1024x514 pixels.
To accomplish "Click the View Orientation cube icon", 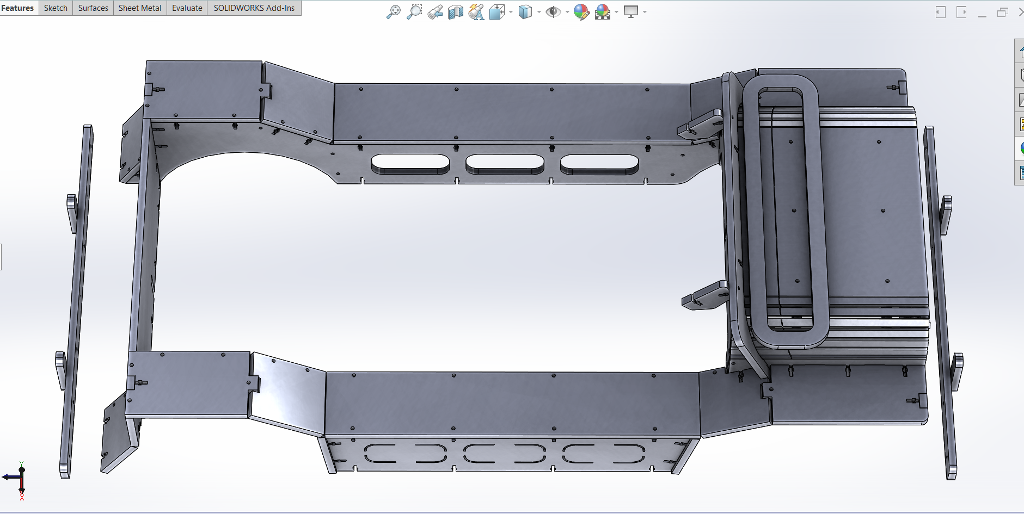I will point(496,12).
